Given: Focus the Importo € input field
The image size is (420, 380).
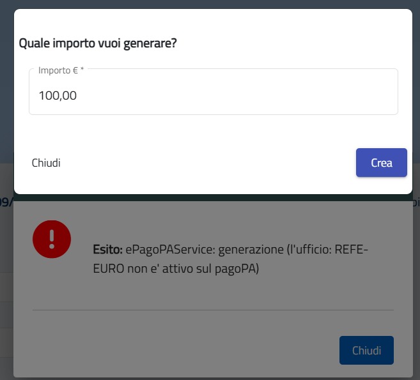Looking at the screenshot, I should (x=214, y=92).
